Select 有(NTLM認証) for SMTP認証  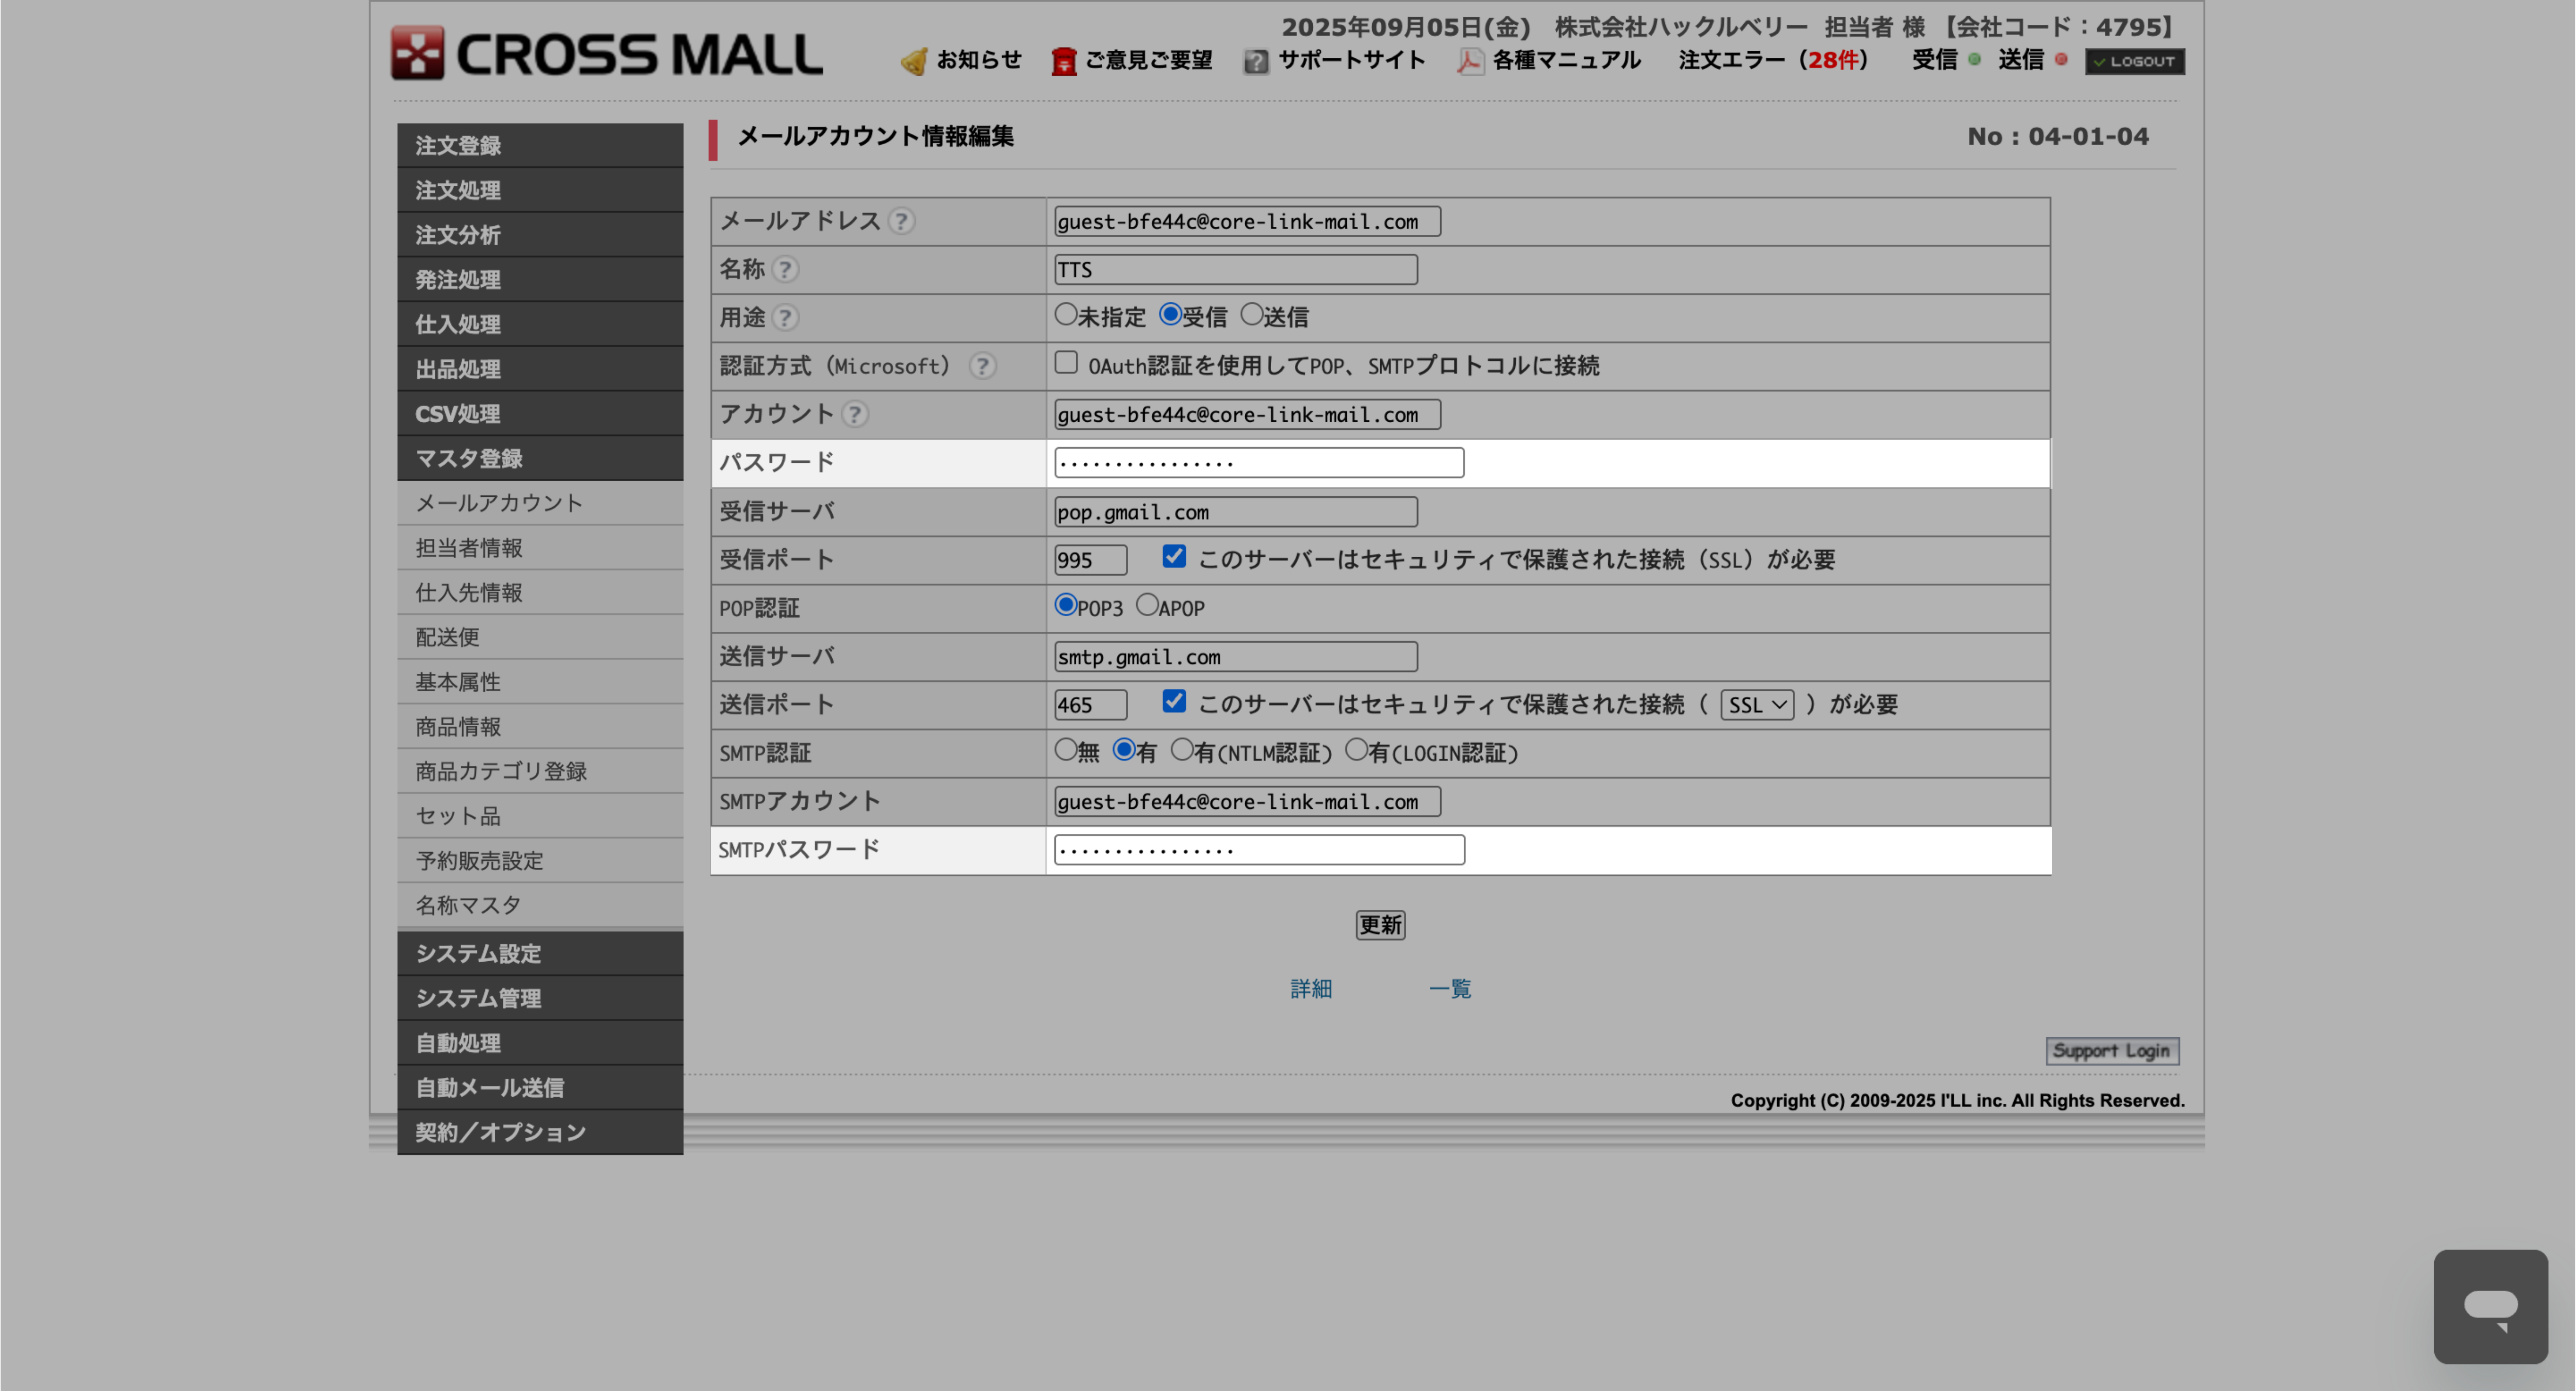1182,750
